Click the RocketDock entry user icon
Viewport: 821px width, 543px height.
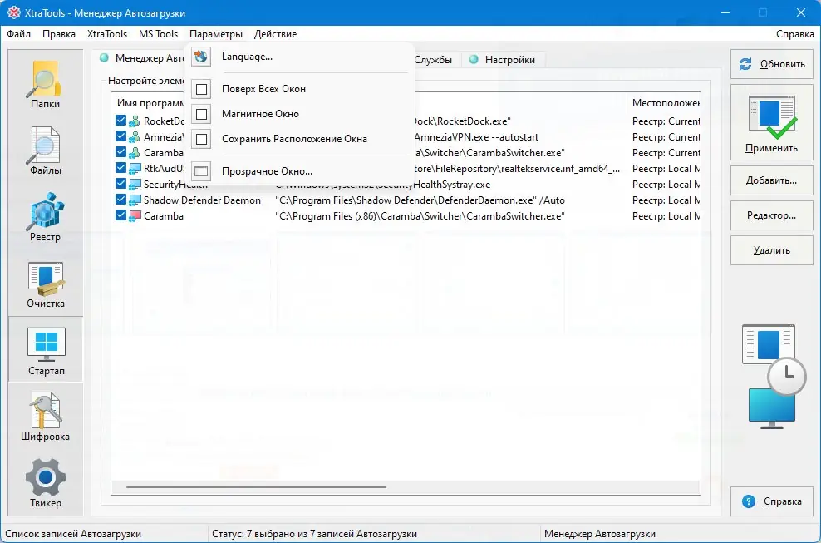pos(135,121)
